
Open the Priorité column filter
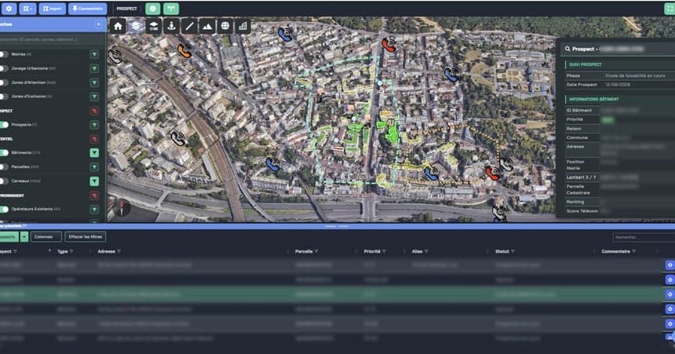[x=384, y=251]
